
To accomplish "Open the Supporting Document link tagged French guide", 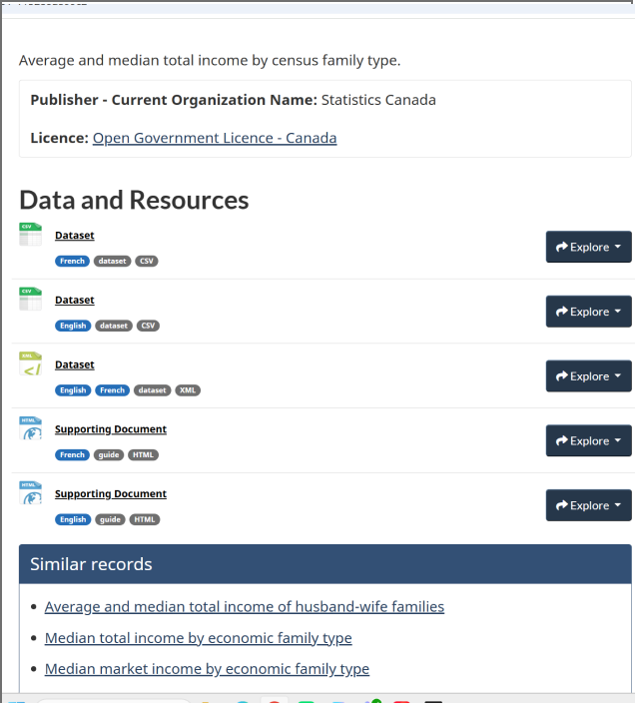I will click(x=111, y=429).
